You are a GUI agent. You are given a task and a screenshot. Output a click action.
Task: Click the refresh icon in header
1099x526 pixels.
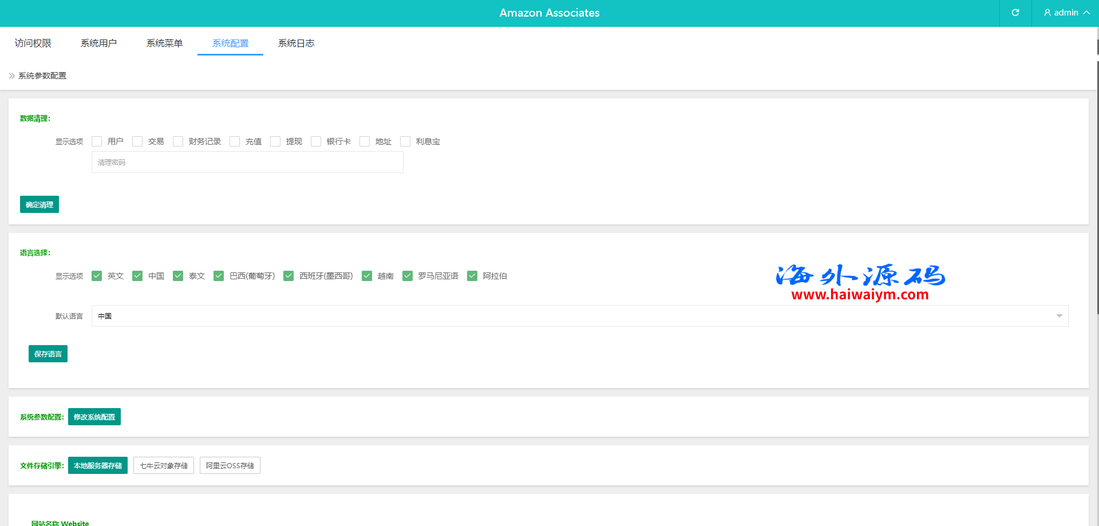[1015, 13]
